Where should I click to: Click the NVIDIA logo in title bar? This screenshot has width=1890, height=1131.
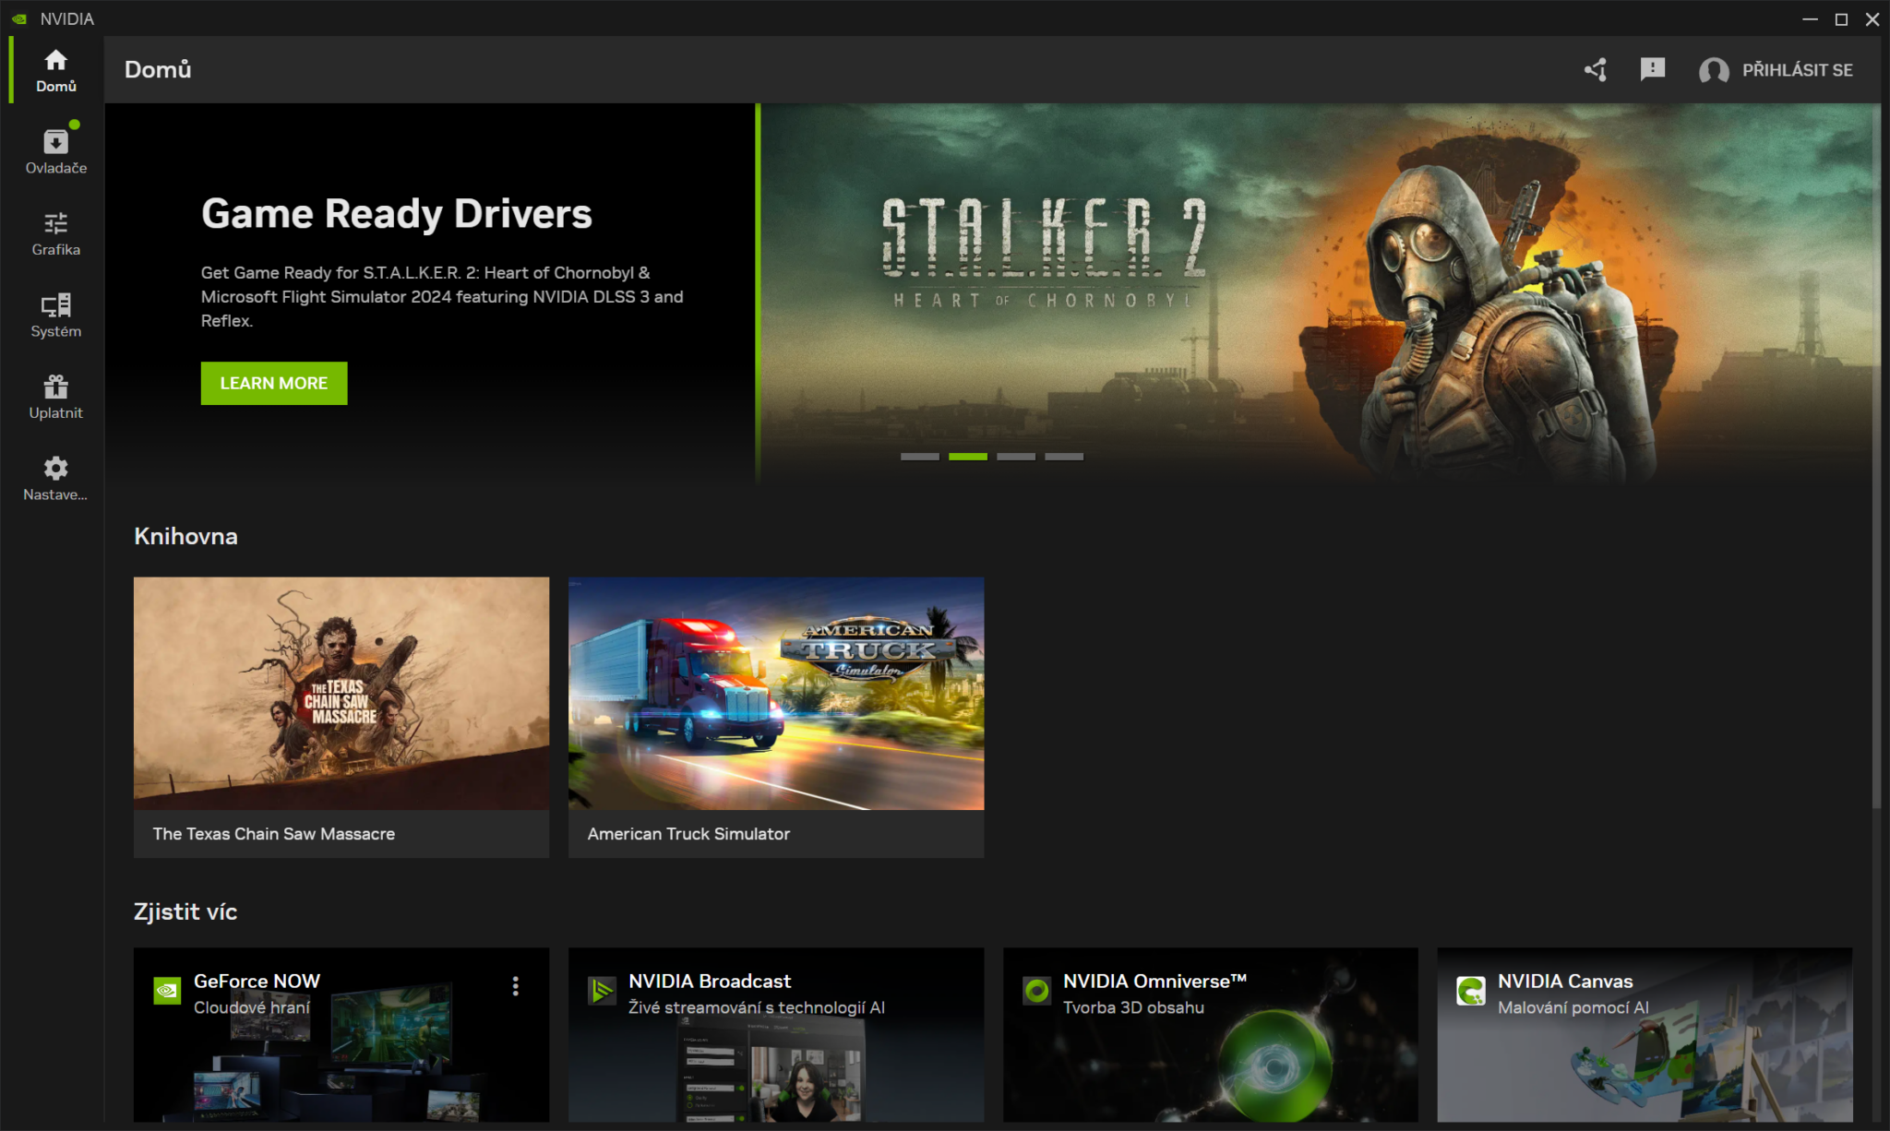click(x=19, y=18)
